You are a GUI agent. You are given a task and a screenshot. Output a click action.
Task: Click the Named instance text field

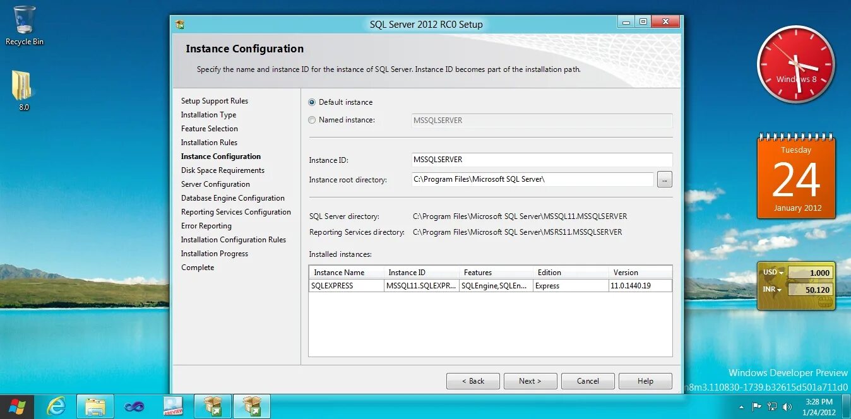[542, 121]
